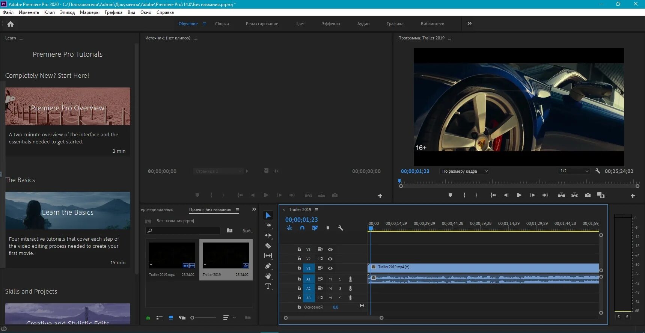Image resolution: width=645 pixels, height=333 pixels.
Task: Select the Hand tool
Action: (268, 276)
